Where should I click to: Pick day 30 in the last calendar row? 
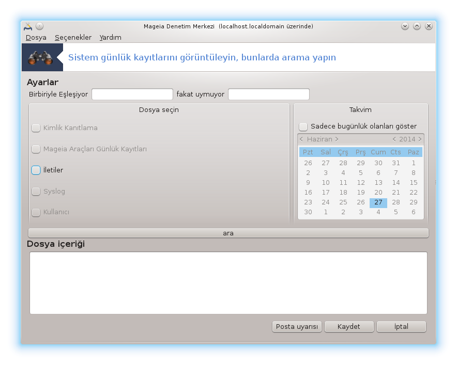(308, 212)
